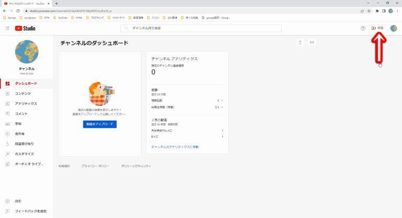Click the blue 動画をアップロード button

coord(99,124)
